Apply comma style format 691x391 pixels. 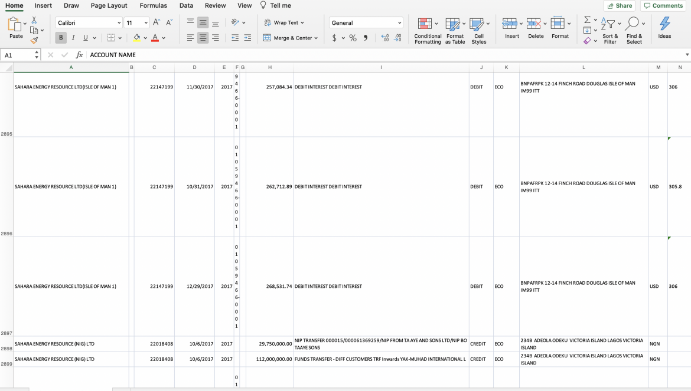[x=366, y=38]
